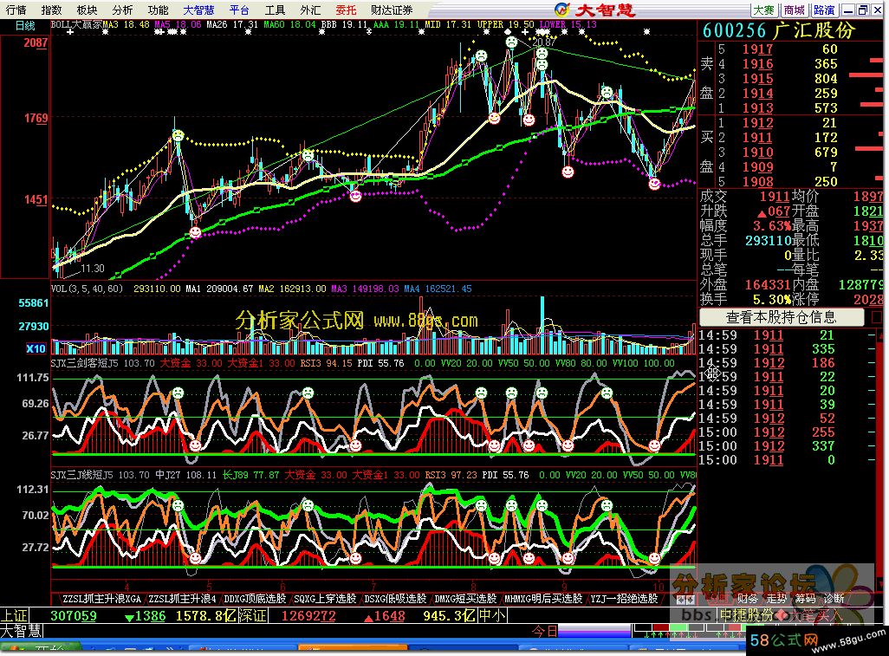Click 中小 label in status bar

[x=492, y=616]
